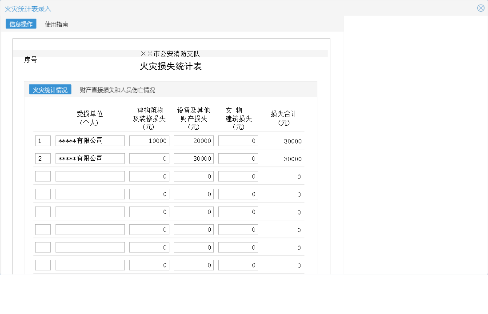Click the empty 序号 box in row 6

point(43,229)
